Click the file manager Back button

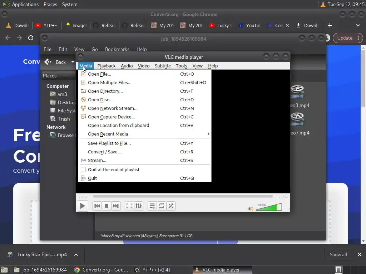(55, 62)
